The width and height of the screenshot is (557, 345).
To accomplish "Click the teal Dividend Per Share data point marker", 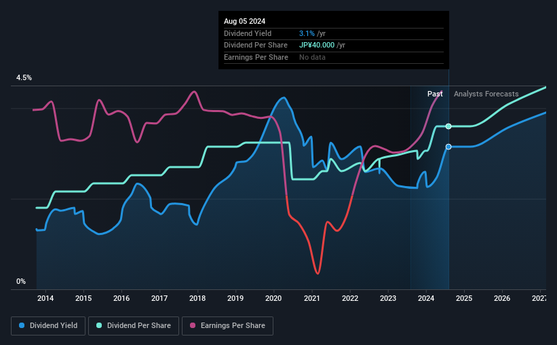I will (448, 126).
